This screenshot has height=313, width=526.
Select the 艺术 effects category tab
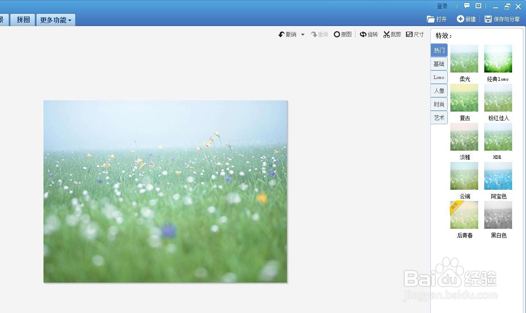439,118
